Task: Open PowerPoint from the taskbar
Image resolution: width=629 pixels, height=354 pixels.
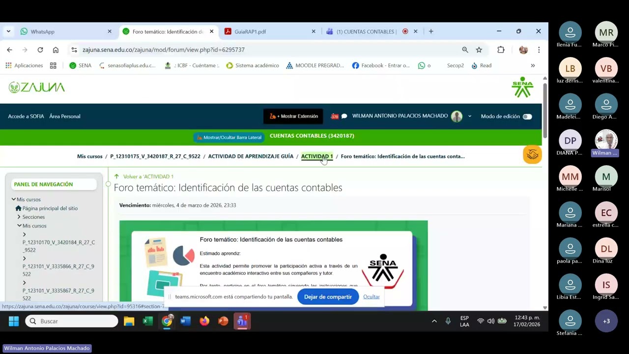Action: point(223,322)
